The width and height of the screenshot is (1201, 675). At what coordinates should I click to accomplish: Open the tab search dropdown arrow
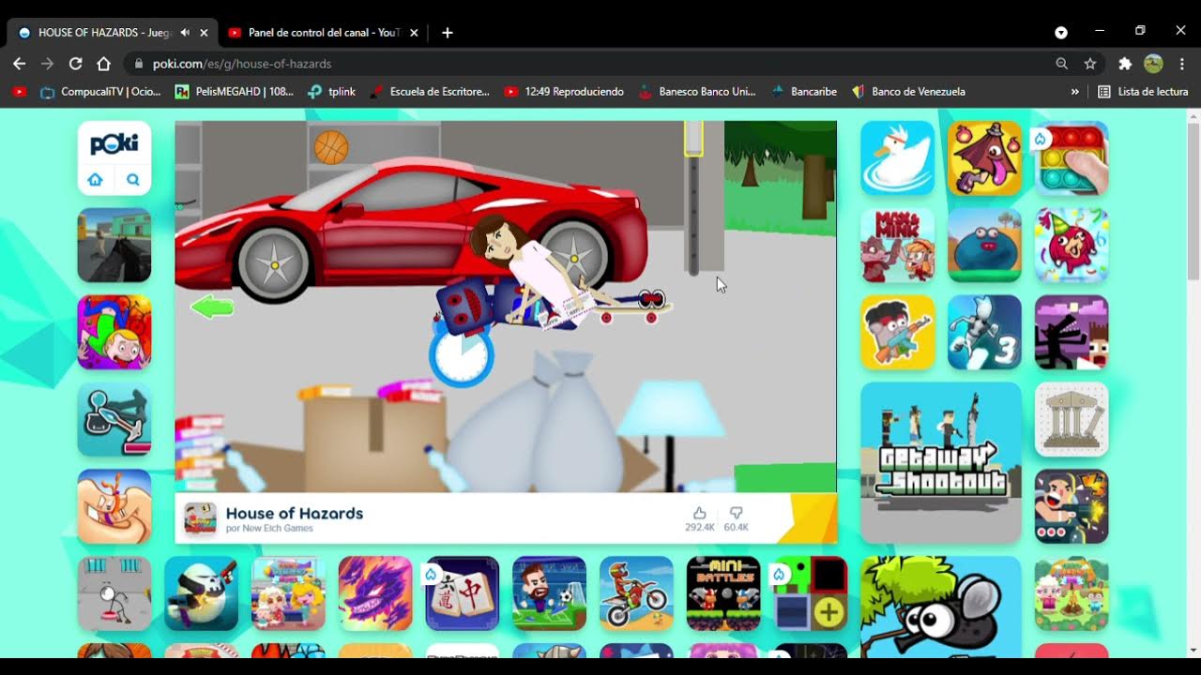[1061, 32]
